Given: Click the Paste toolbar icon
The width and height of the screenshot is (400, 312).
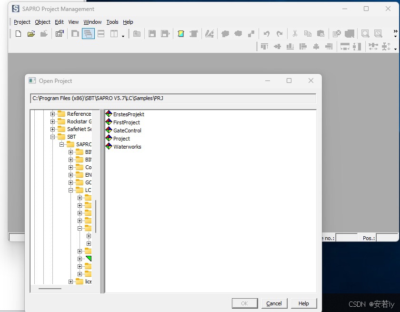Looking at the screenshot, I should pyautogui.click(x=320, y=34).
